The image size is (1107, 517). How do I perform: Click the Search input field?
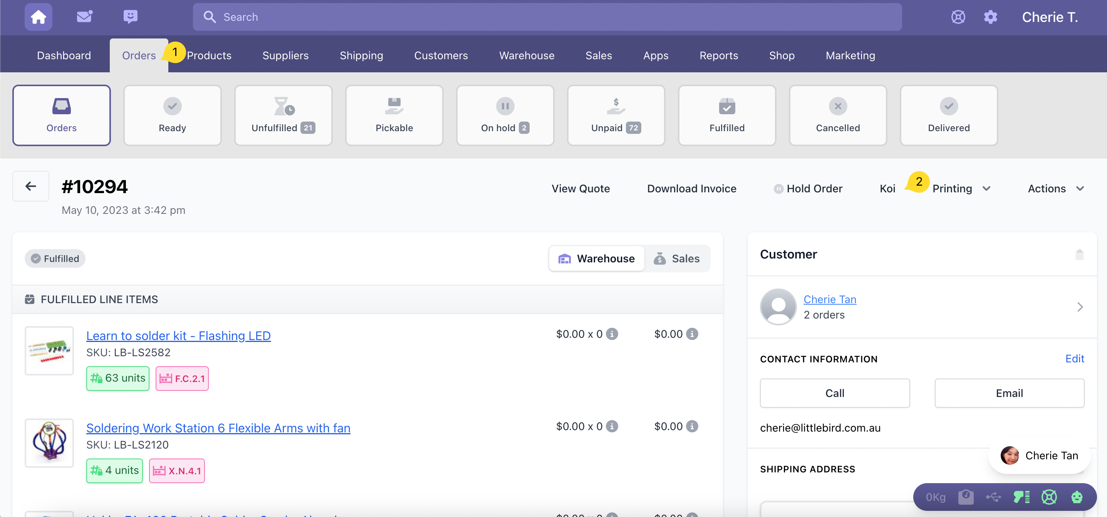coord(547,17)
